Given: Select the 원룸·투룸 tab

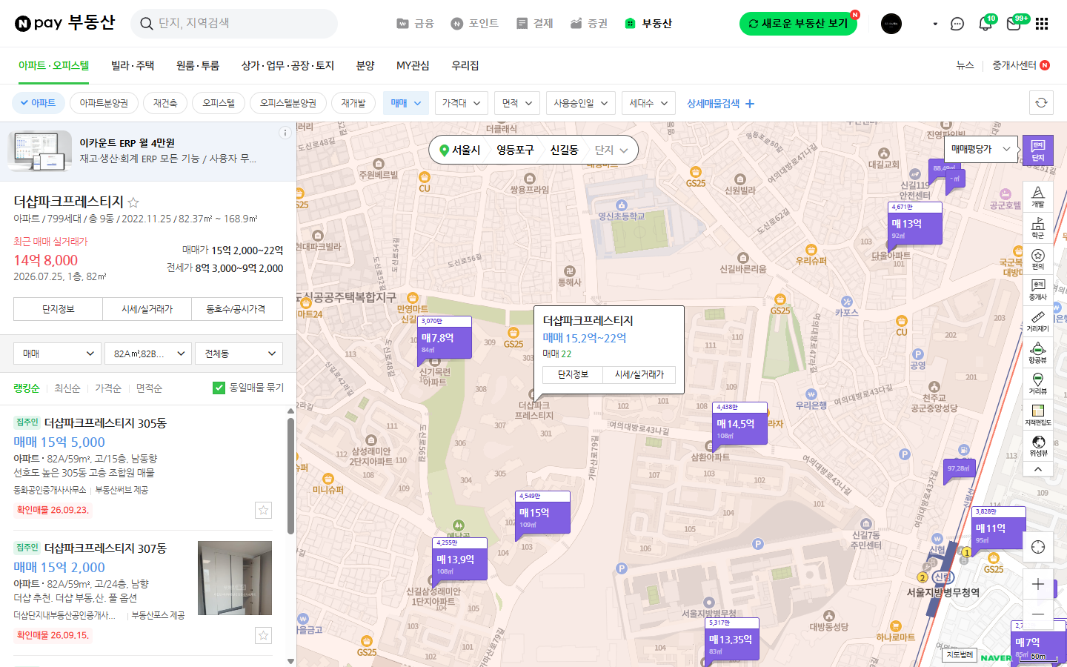Looking at the screenshot, I should tap(198, 65).
